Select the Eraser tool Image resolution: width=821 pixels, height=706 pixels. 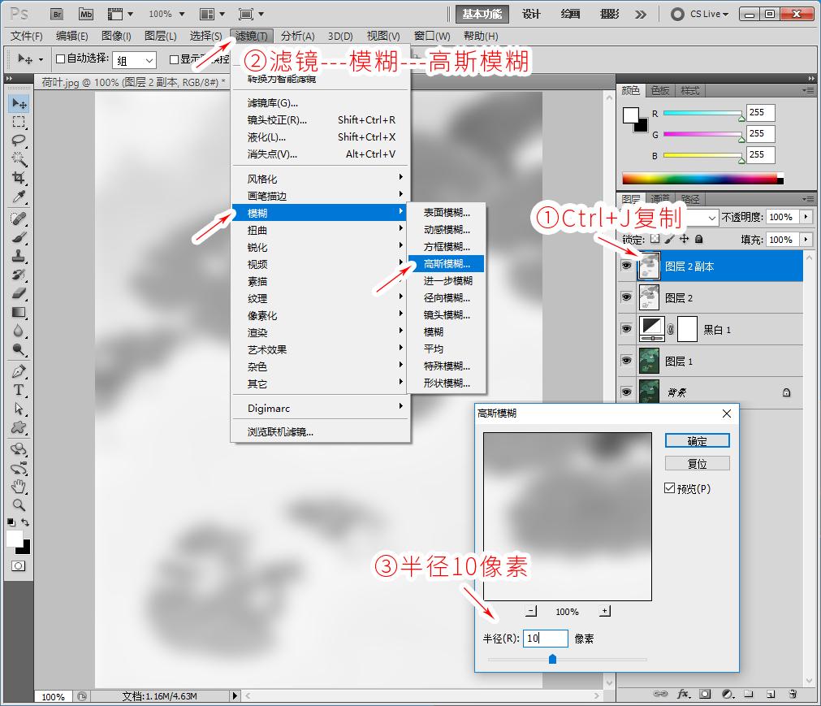(x=19, y=293)
